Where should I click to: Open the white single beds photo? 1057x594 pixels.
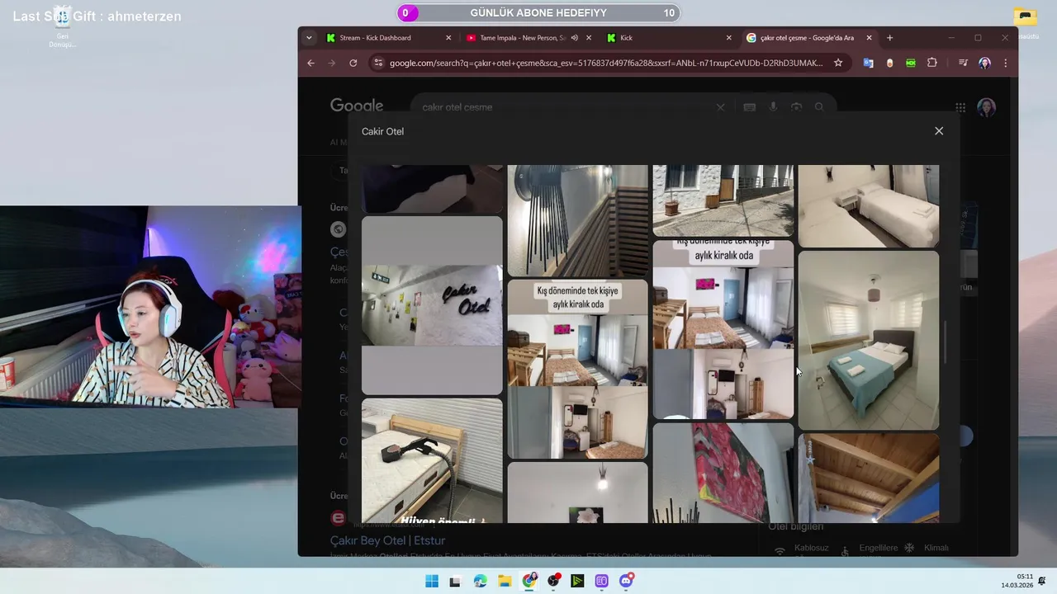(869, 205)
